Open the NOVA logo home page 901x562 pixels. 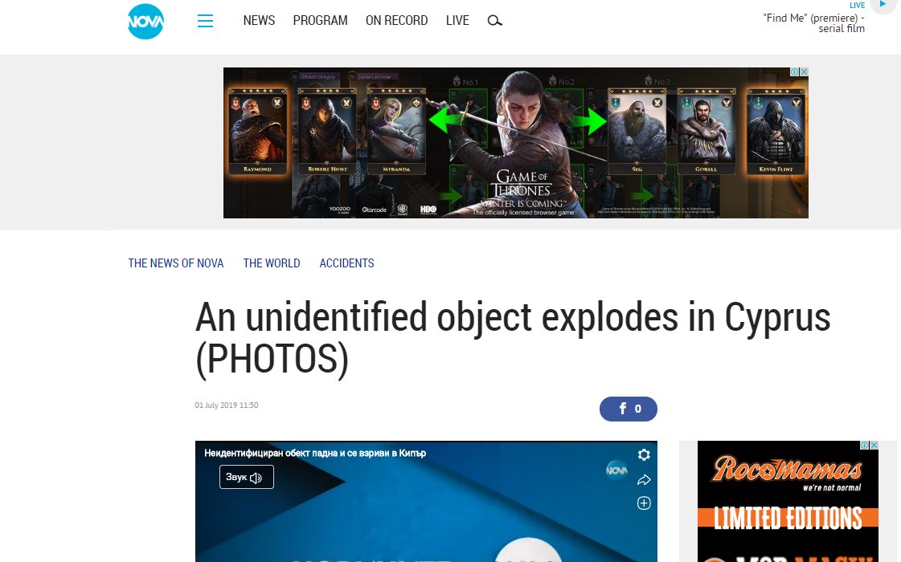pyautogui.click(x=145, y=21)
